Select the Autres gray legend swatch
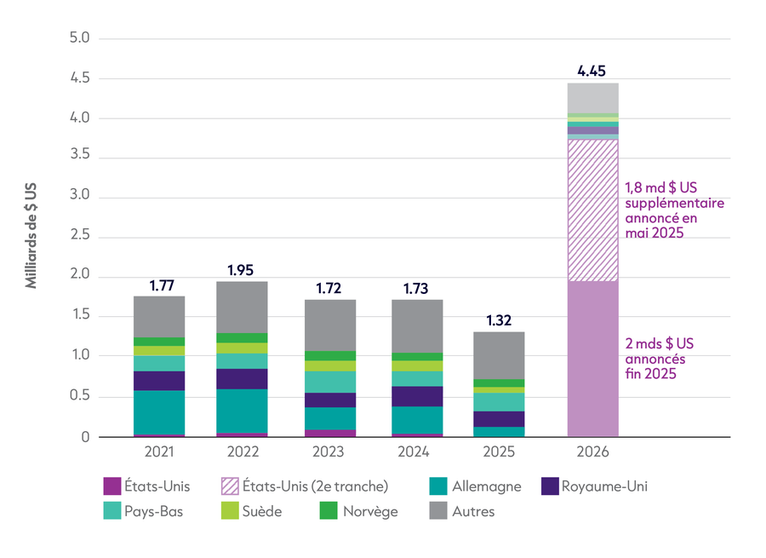766x558 pixels. tap(438, 510)
